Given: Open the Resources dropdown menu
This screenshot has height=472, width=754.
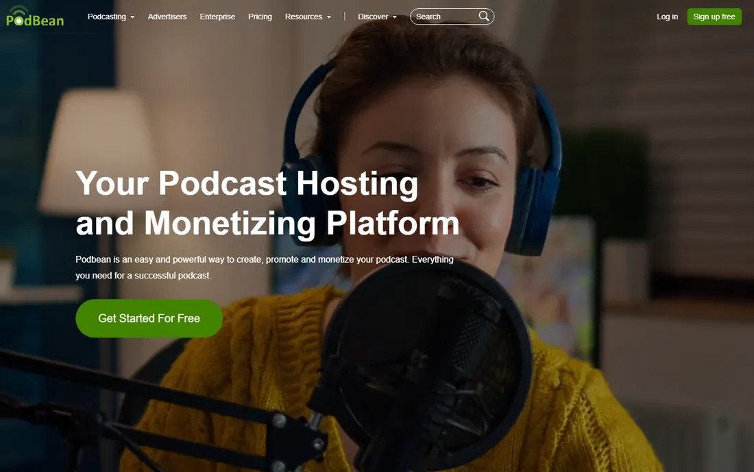Looking at the screenshot, I should [308, 16].
